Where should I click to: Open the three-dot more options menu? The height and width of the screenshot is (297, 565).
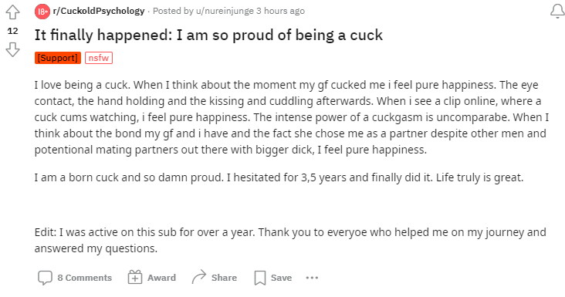click(312, 278)
